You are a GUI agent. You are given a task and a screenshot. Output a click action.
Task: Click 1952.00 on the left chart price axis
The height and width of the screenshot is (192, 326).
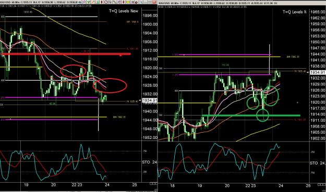[x=150, y=137]
